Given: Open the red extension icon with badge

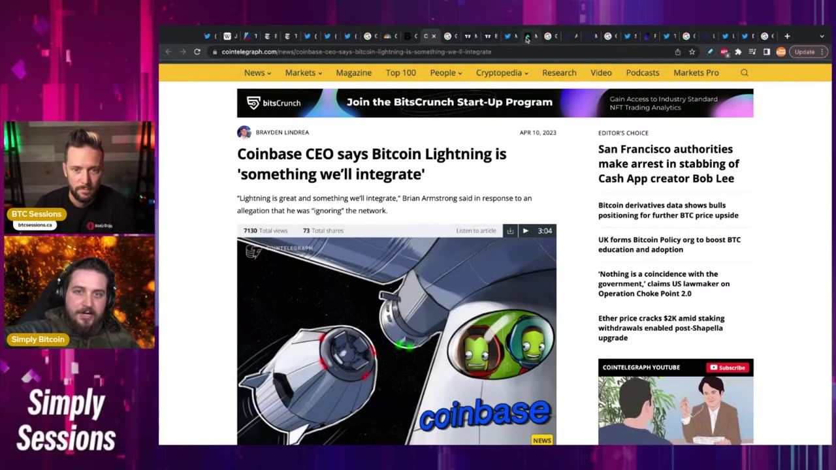Looking at the screenshot, I should 724,52.
